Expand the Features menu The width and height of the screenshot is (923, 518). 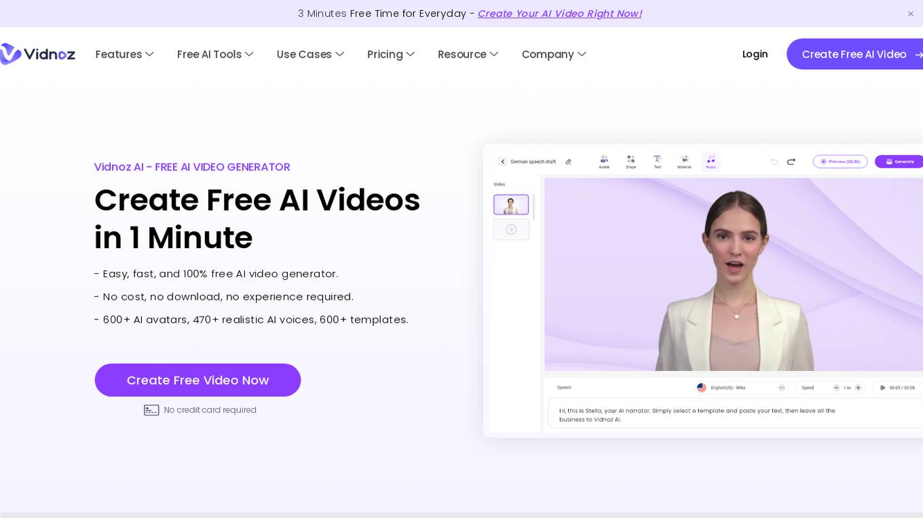coord(125,54)
